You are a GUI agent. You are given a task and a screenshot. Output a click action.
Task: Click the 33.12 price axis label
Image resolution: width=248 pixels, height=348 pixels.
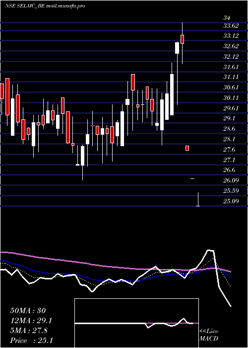coord(231,36)
